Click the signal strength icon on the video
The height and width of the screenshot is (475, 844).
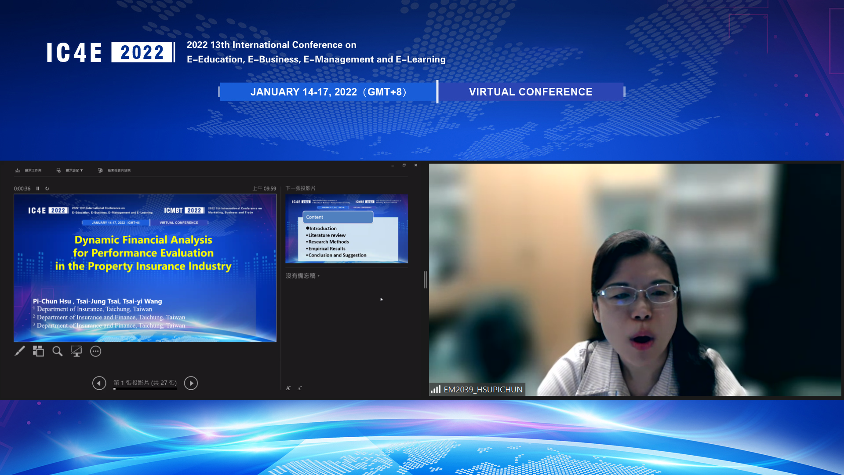(x=436, y=389)
